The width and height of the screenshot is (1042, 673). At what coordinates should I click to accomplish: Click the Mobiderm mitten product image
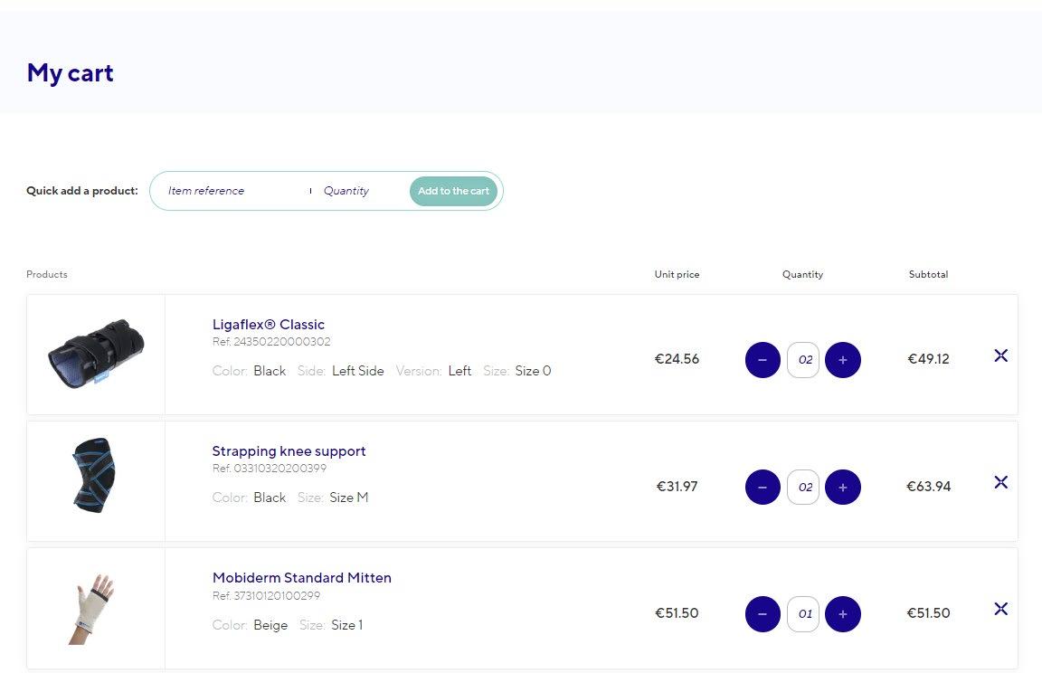pyautogui.click(x=94, y=608)
